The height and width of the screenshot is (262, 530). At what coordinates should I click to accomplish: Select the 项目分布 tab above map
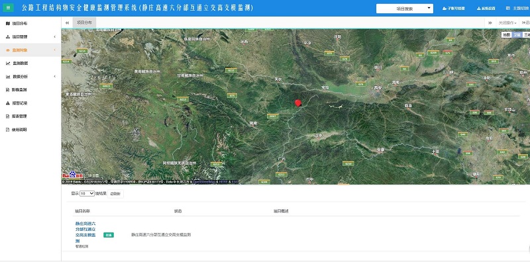coord(84,22)
